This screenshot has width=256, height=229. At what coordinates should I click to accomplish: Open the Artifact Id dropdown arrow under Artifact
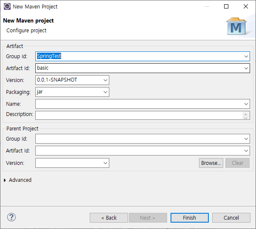coord(246,68)
